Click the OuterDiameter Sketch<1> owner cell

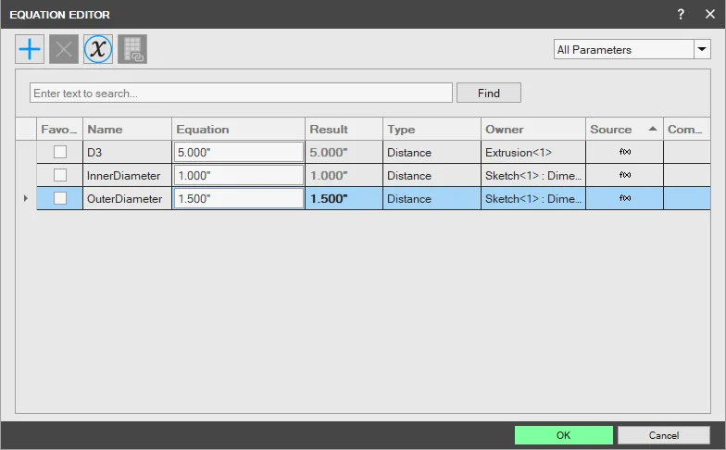533,198
